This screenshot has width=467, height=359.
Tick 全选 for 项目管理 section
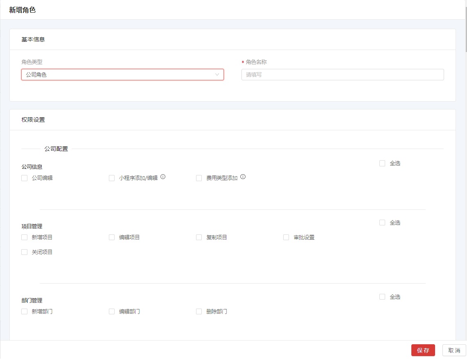pos(382,223)
